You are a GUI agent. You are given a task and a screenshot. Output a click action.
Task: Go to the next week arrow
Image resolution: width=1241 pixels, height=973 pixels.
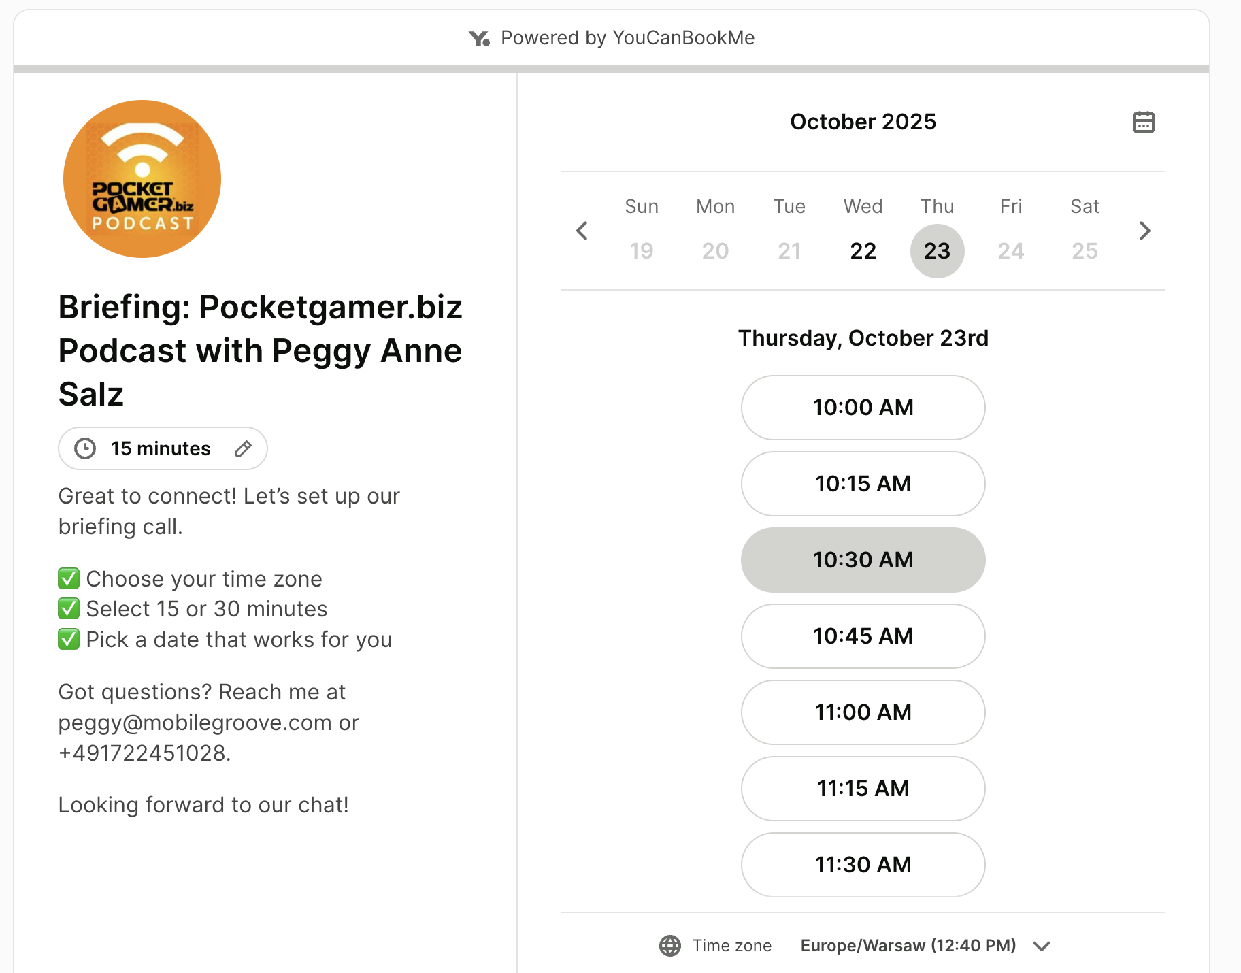[1145, 231]
